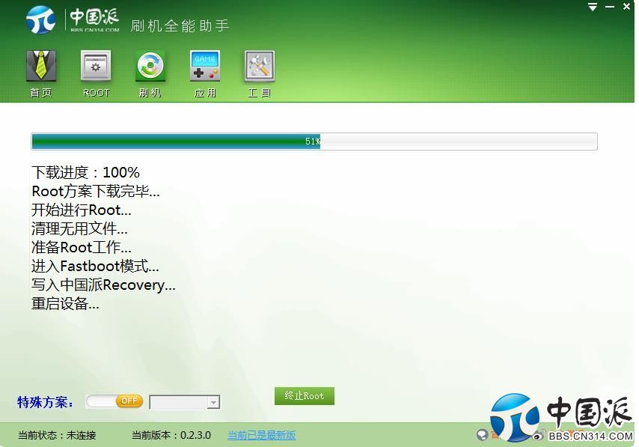The width and height of the screenshot is (639, 447).
Task: Select the 开始进行Root log line
Action: (82, 210)
